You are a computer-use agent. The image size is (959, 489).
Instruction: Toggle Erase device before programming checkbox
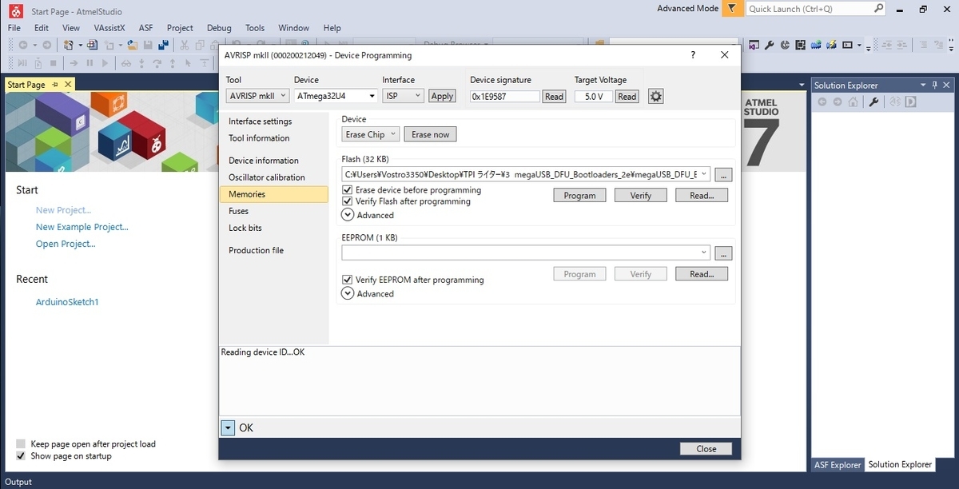(348, 190)
